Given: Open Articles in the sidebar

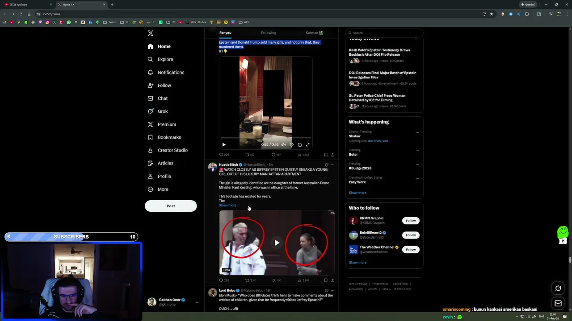Looking at the screenshot, I should tap(160, 163).
